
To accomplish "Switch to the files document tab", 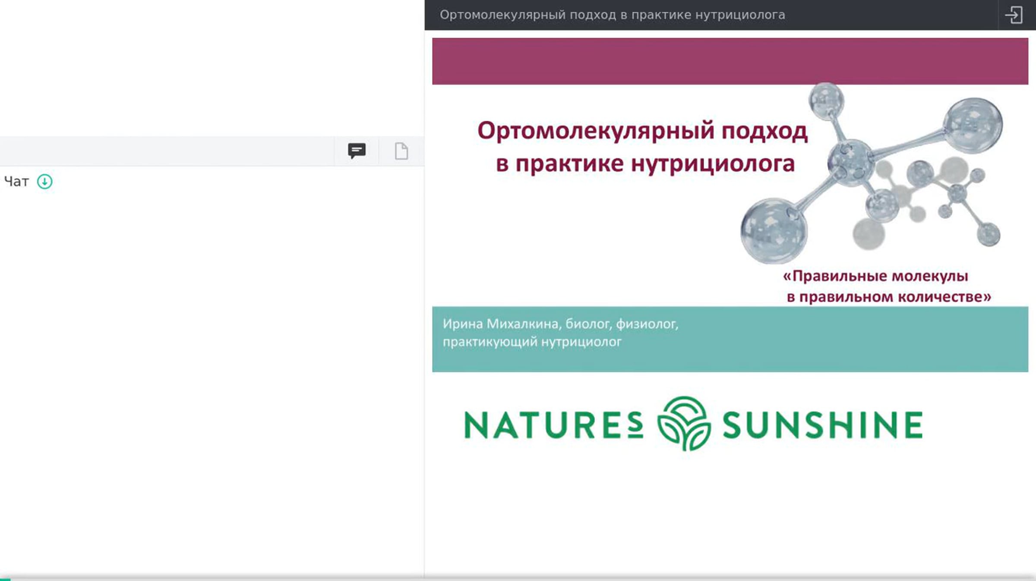I will coord(401,151).
